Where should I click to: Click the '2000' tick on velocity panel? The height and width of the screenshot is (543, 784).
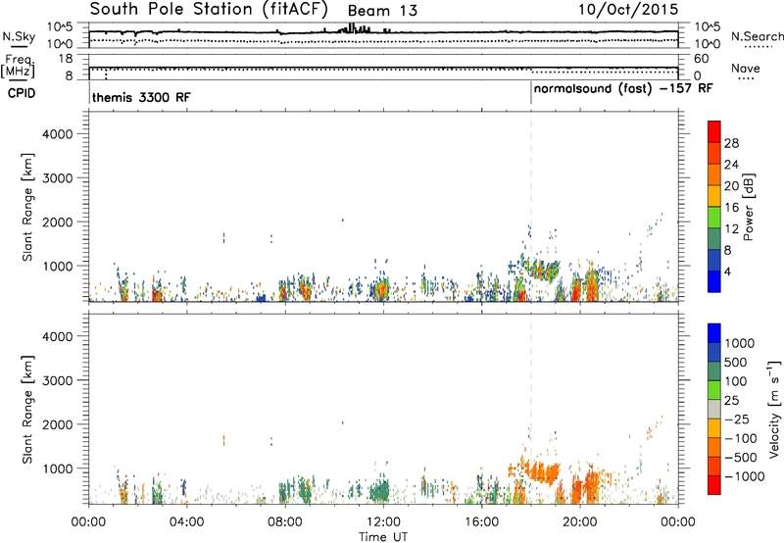point(57,424)
